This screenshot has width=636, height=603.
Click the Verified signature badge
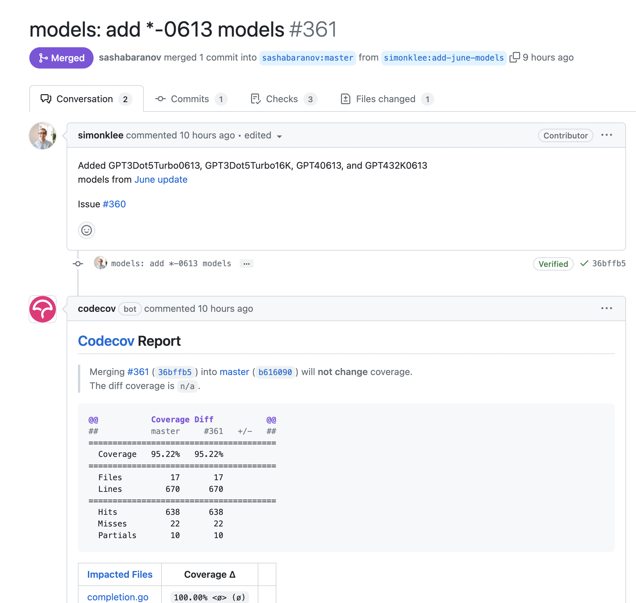tap(553, 264)
